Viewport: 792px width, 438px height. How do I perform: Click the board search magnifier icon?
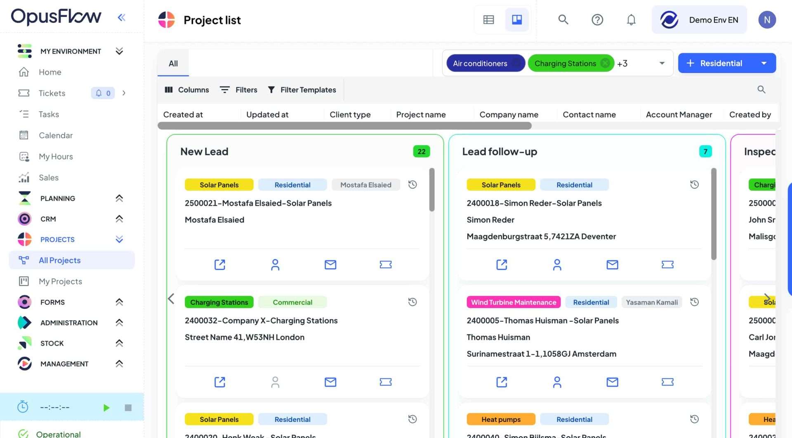[761, 89]
